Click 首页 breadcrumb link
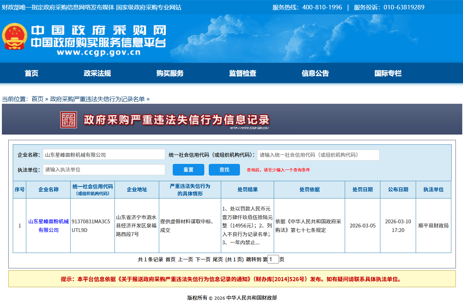The image size is (463, 306). (37, 99)
